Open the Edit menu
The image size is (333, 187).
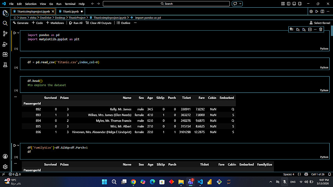tap(19, 4)
